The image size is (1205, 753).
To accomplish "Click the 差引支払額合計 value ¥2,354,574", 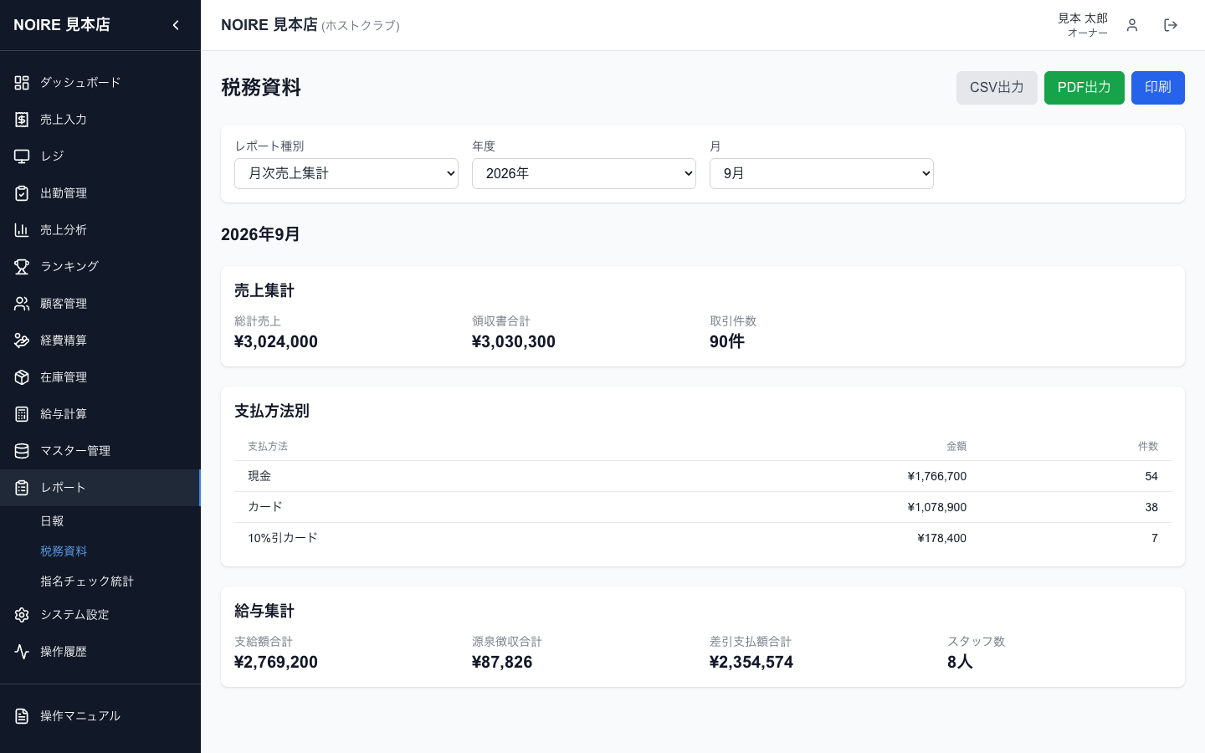I will 751,662.
